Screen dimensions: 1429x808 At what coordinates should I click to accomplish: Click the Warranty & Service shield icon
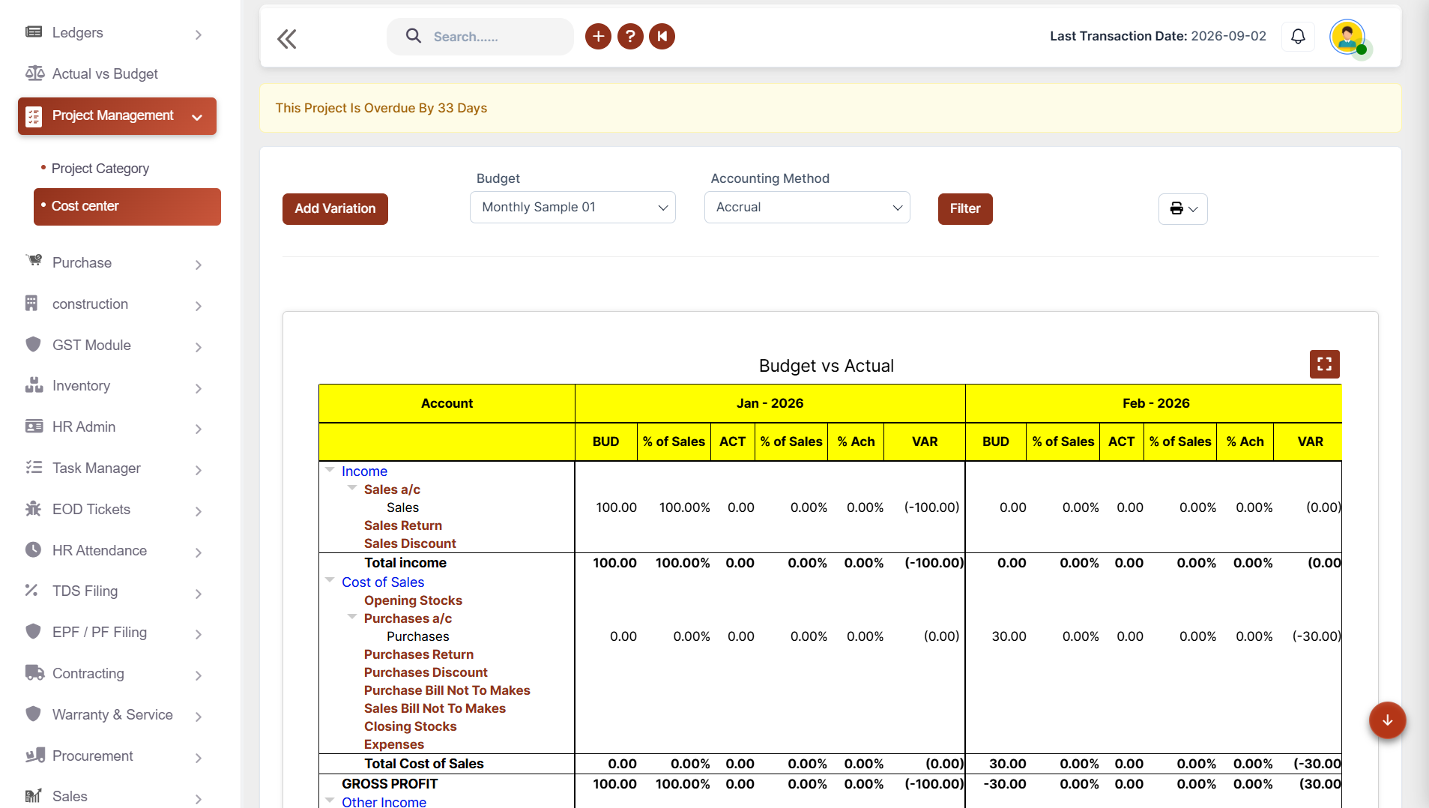(33, 714)
